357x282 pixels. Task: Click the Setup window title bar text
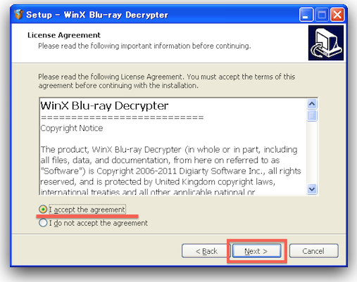tap(97, 15)
